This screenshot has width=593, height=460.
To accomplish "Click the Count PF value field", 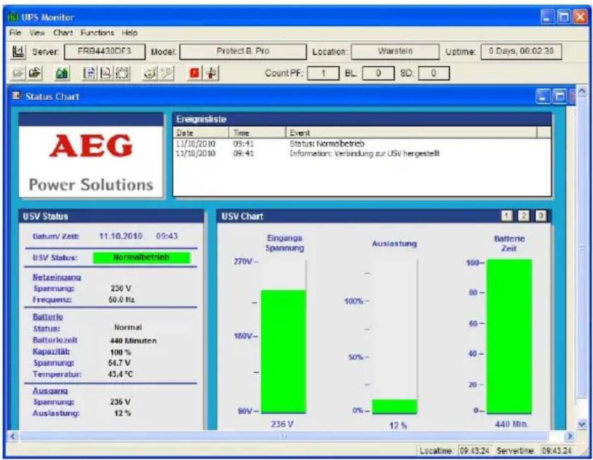I will click(323, 73).
